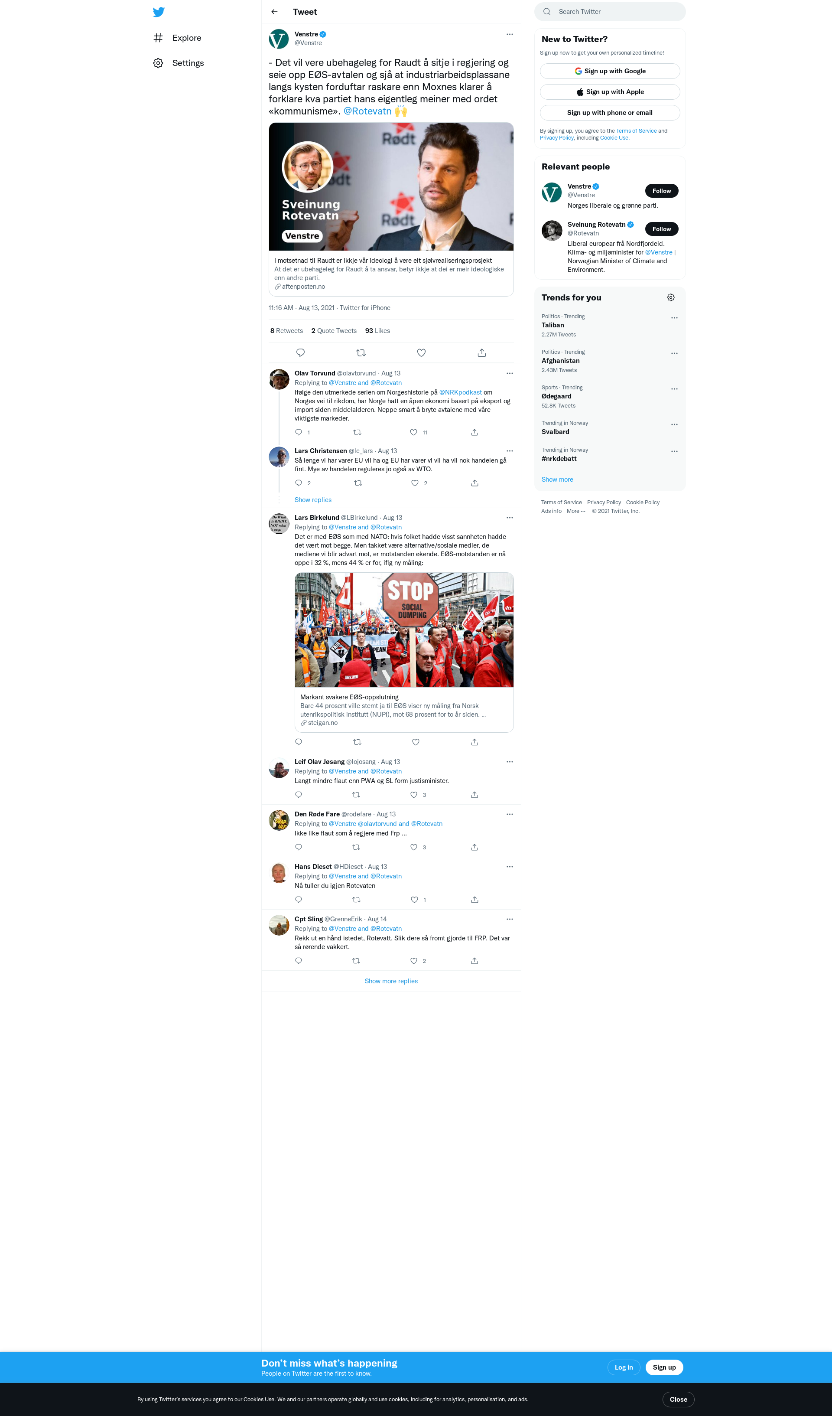
Task: Go back using the arrow icon
Action: click(274, 12)
